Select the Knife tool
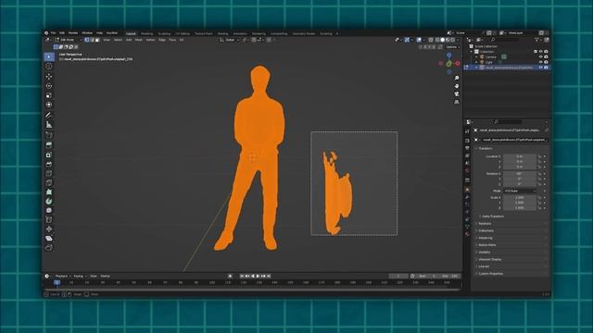The height and width of the screenshot is (333, 593). (49, 183)
